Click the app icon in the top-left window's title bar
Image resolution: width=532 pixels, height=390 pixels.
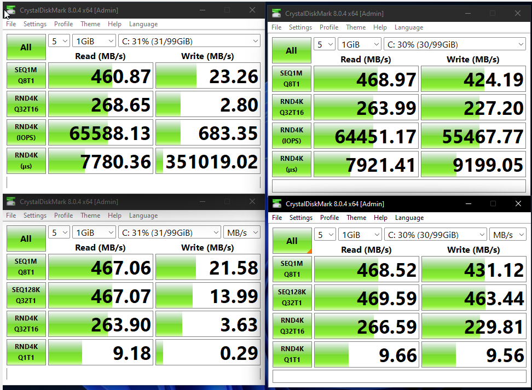(x=10, y=10)
